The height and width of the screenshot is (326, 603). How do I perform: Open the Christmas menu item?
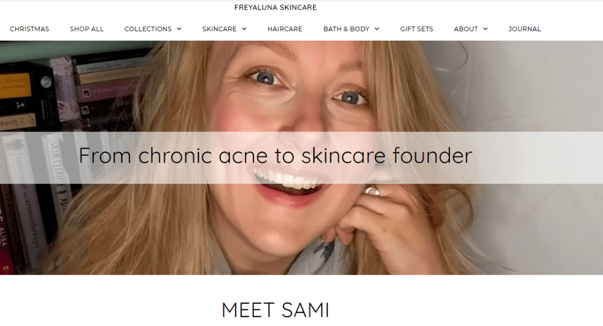pos(30,29)
